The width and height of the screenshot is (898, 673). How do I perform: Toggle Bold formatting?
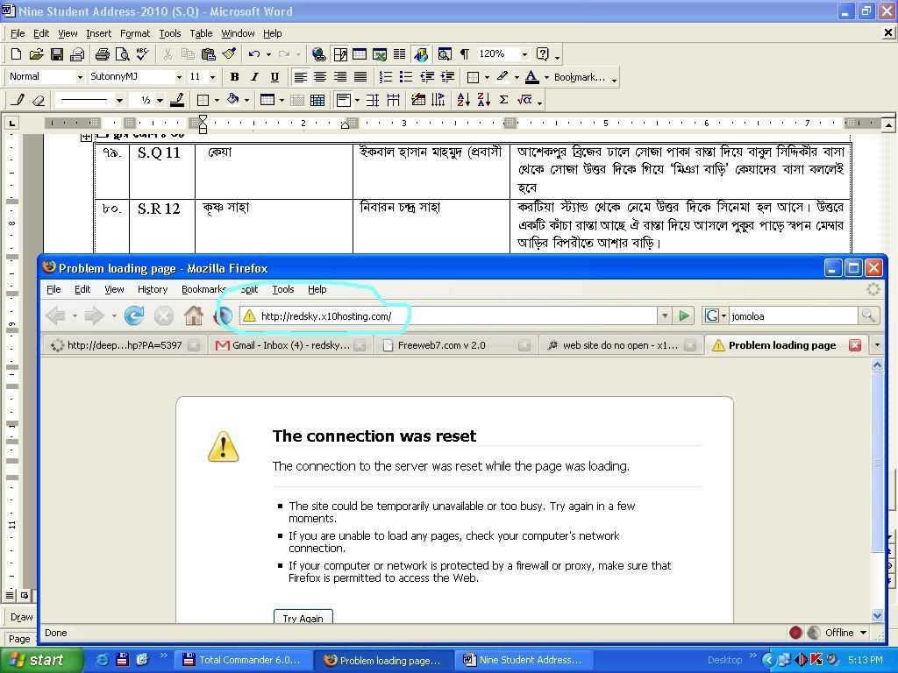coord(233,77)
